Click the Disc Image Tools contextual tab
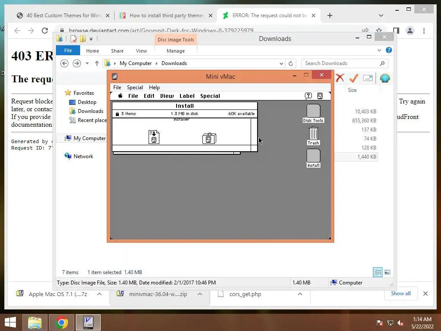The height and width of the screenshot is (331, 441). coord(176,40)
